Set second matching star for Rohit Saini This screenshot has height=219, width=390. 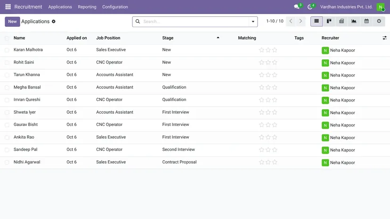[268, 63]
